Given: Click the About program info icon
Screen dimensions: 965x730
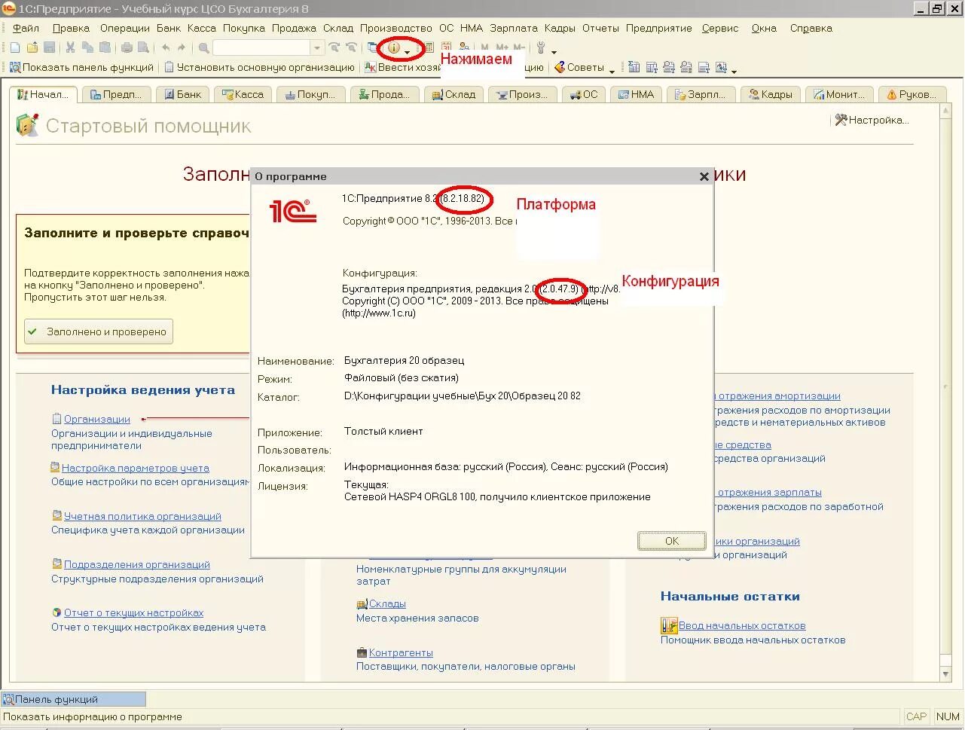Looking at the screenshot, I should pos(394,47).
